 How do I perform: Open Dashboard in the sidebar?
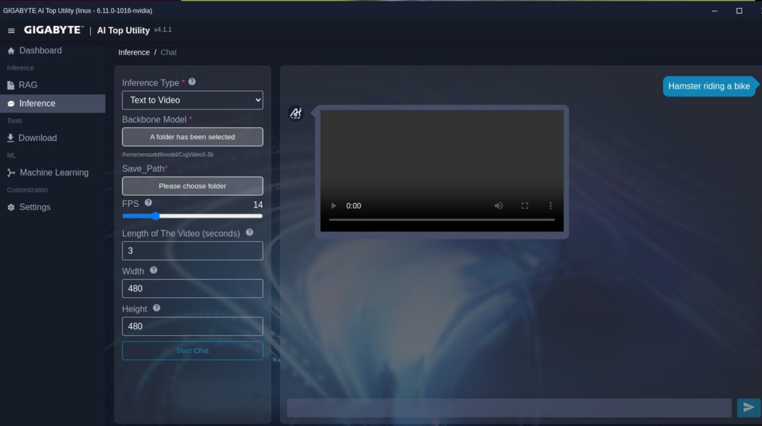(40, 50)
